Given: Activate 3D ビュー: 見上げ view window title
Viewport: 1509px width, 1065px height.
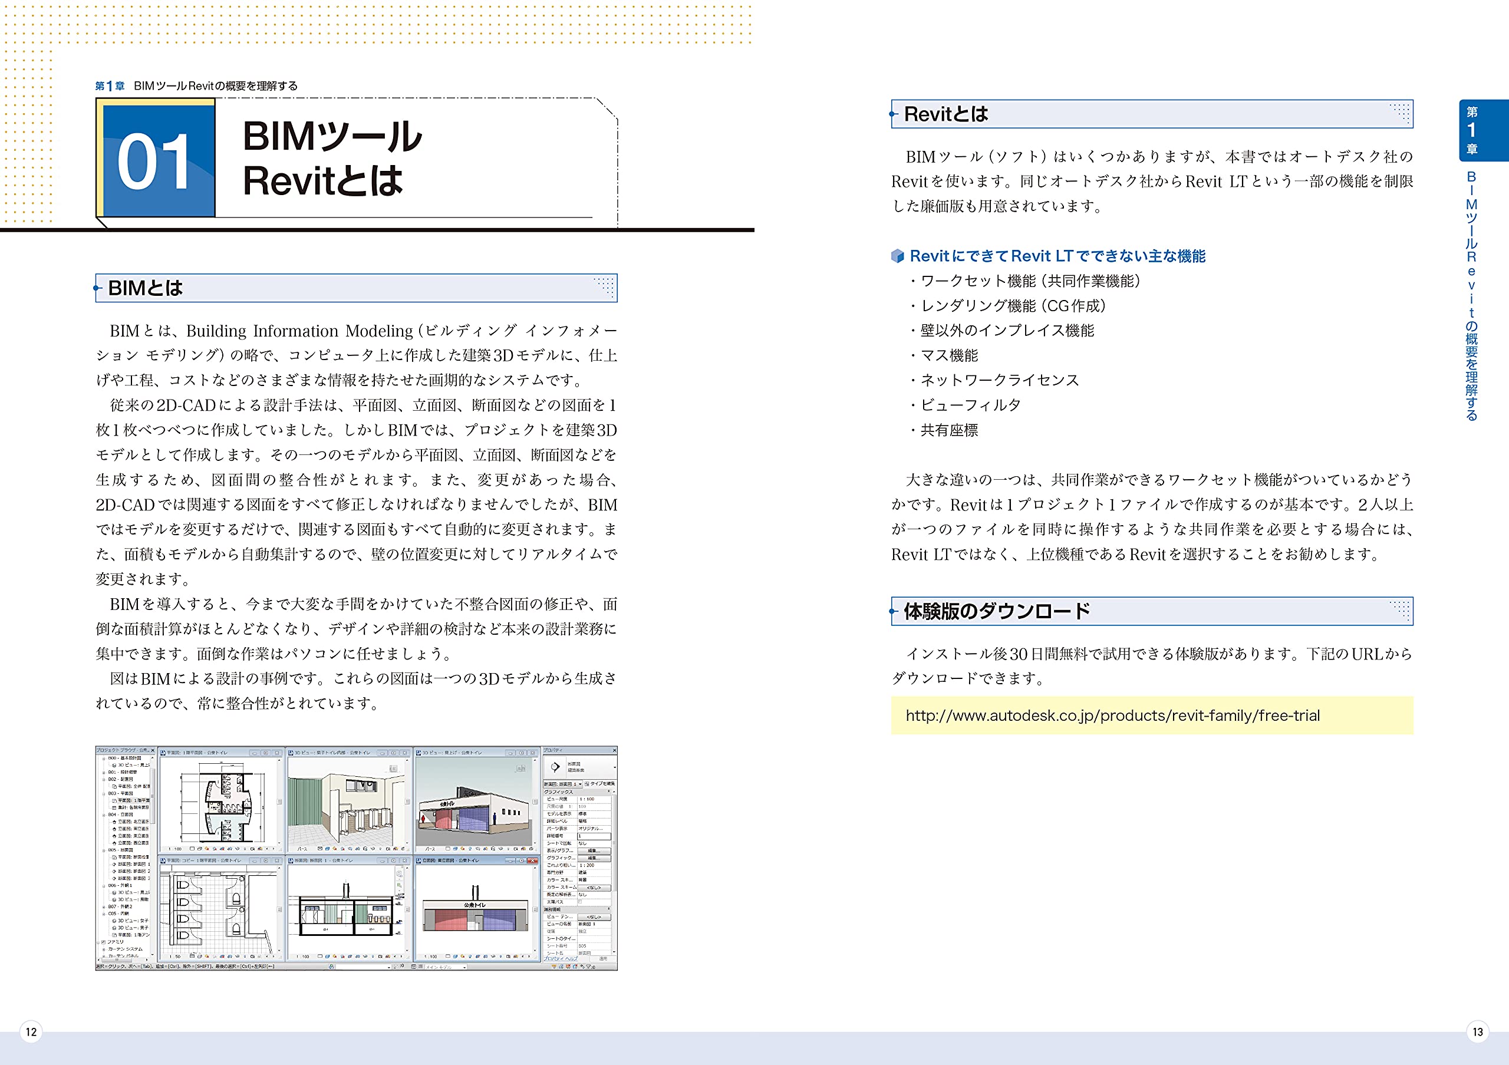Looking at the screenshot, I should click(x=452, y=753).
